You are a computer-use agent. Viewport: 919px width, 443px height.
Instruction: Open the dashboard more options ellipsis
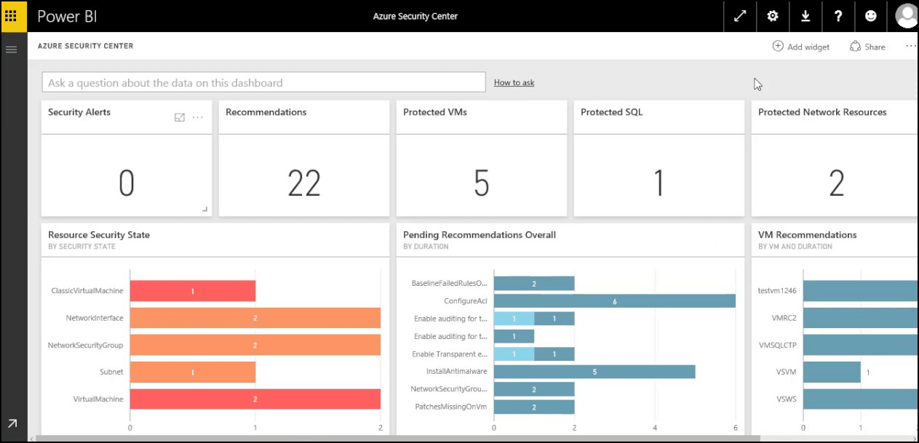click(x=911, y=46)
